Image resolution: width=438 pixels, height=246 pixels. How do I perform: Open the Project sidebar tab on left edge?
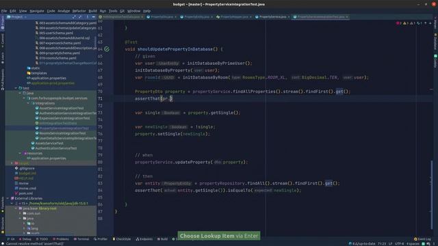3,23
